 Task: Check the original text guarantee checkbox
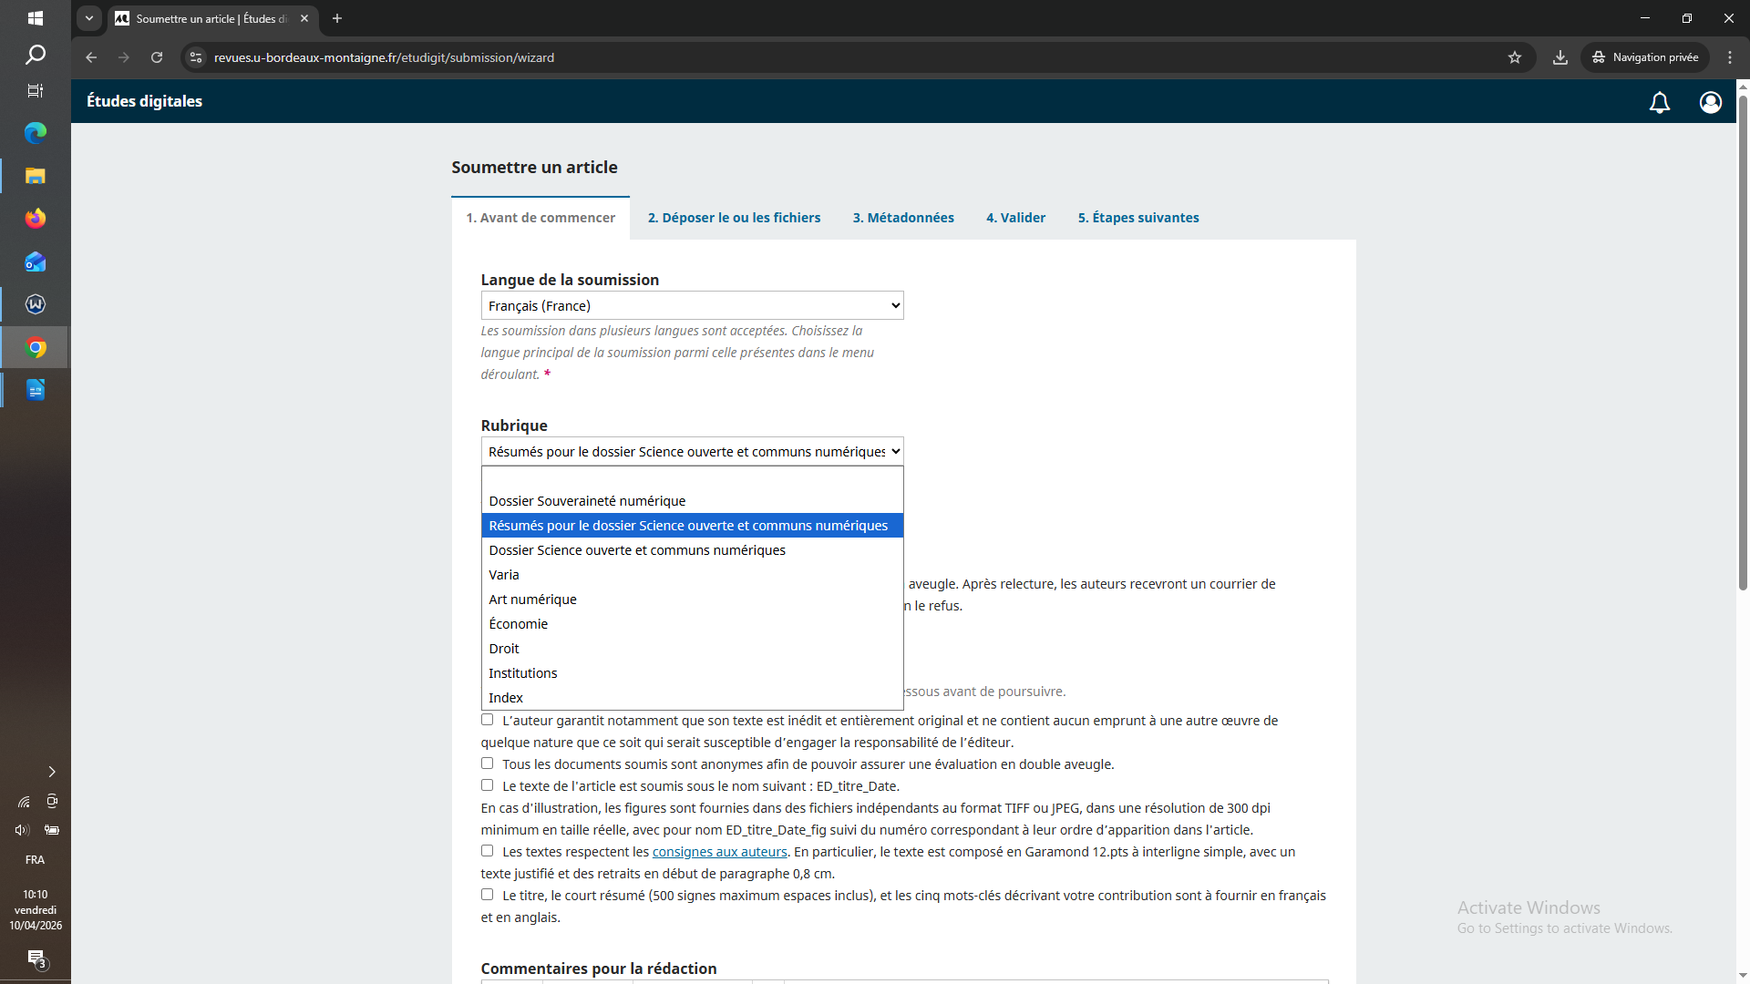[x=488, y=720]
